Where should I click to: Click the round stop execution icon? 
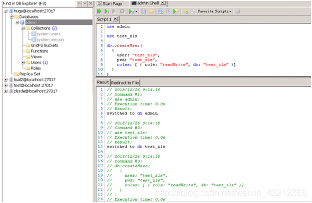[x=122, y=11]
